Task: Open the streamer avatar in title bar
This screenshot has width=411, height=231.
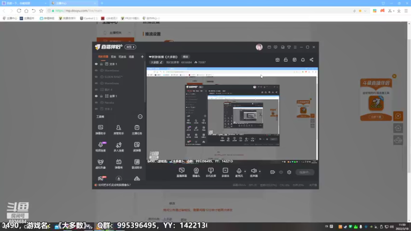Action: pos(259,47)
